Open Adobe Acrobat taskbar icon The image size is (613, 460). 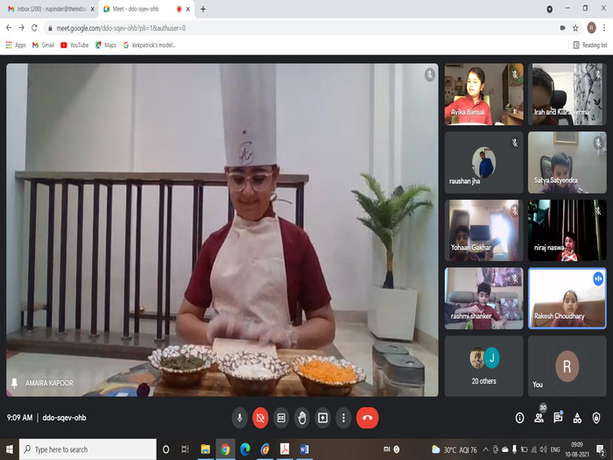click(285, 449)
